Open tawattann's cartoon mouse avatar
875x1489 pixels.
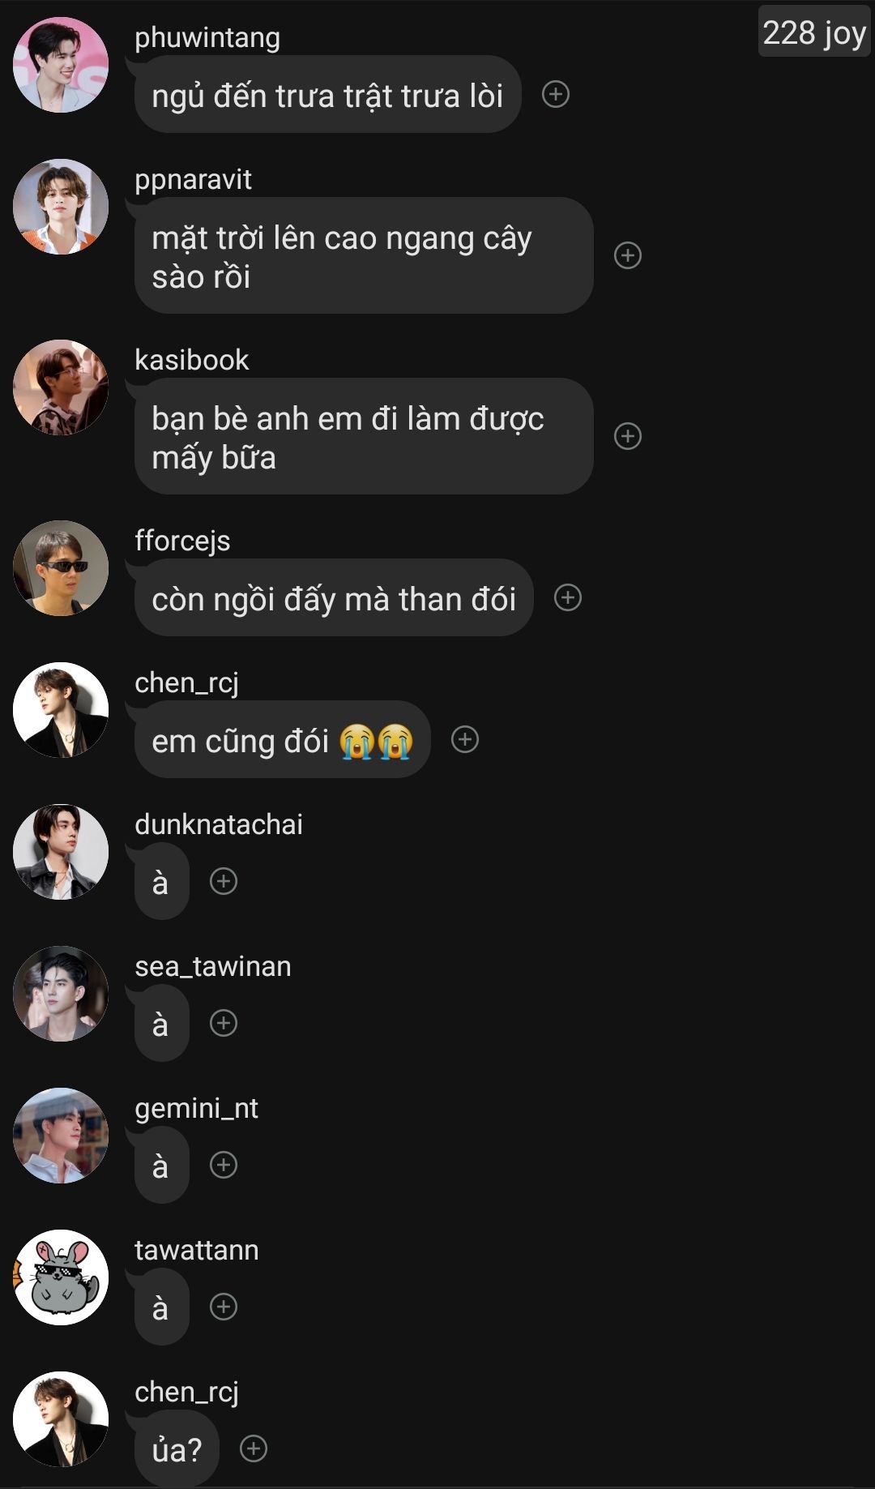(x=61, y=1277)
